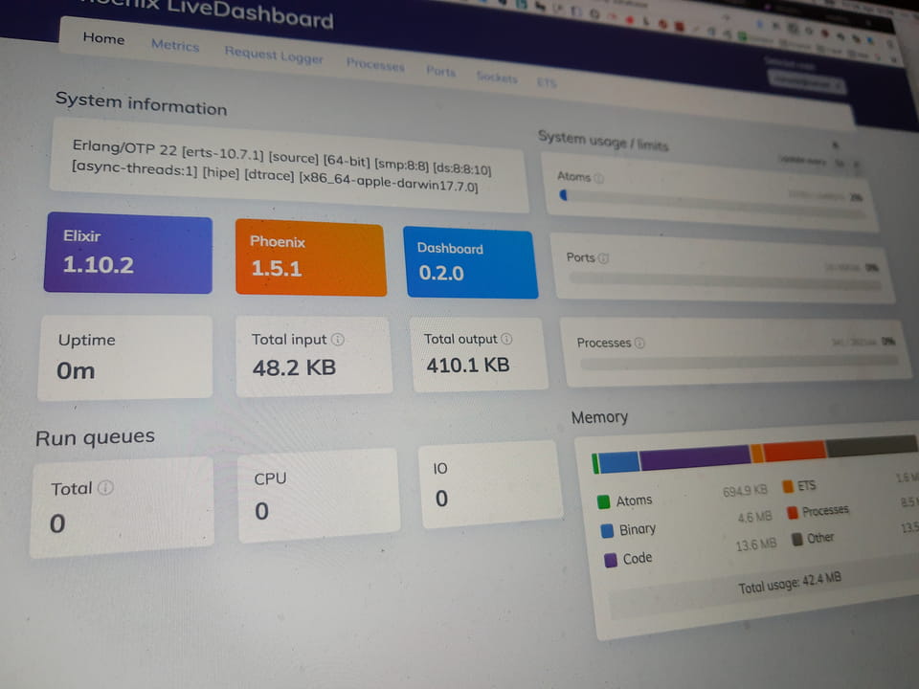Click the purple Code legend square in Memory

click(611, 561)
